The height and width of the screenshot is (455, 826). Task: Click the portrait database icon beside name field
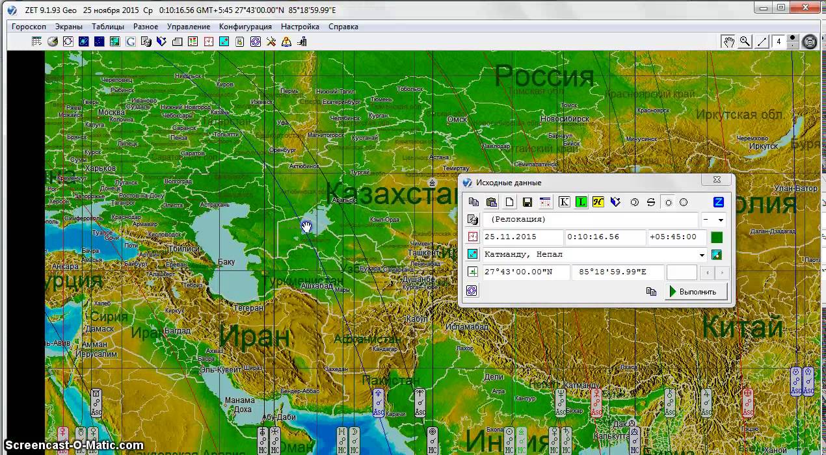473,220
